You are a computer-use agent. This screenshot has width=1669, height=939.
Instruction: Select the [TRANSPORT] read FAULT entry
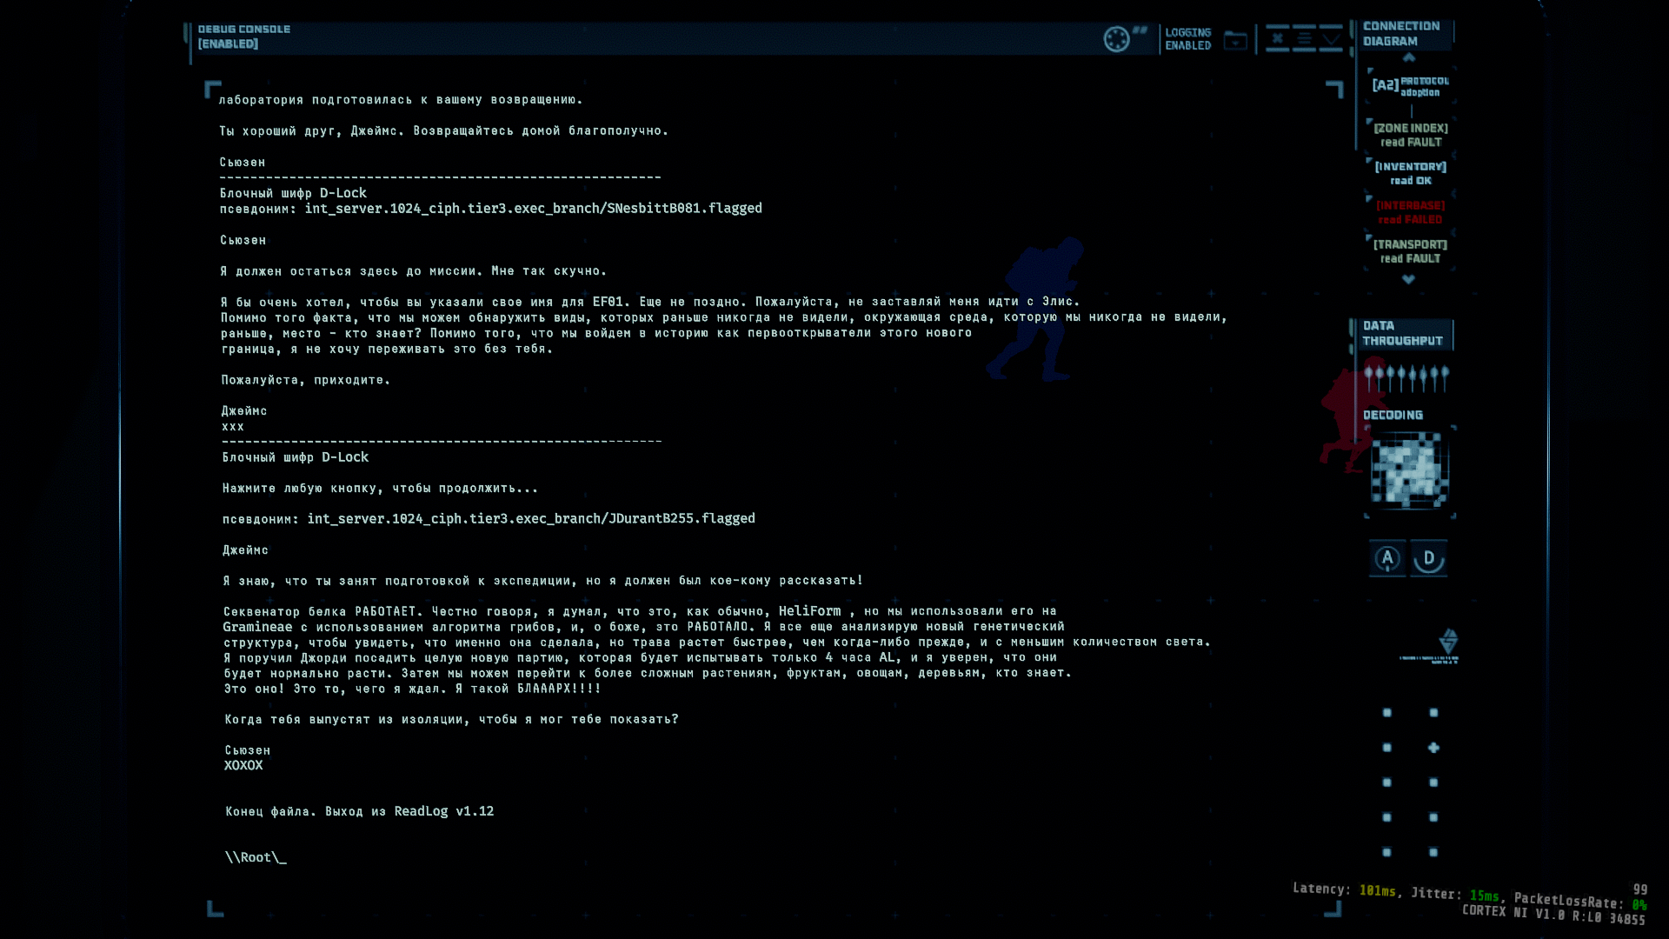[x=1410, y=251]
